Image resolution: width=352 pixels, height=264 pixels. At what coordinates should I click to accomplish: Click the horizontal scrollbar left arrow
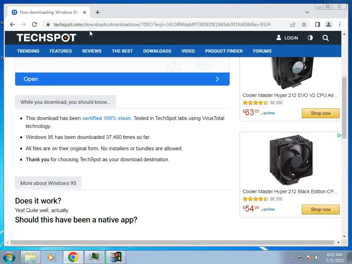[x=8, y=242]
